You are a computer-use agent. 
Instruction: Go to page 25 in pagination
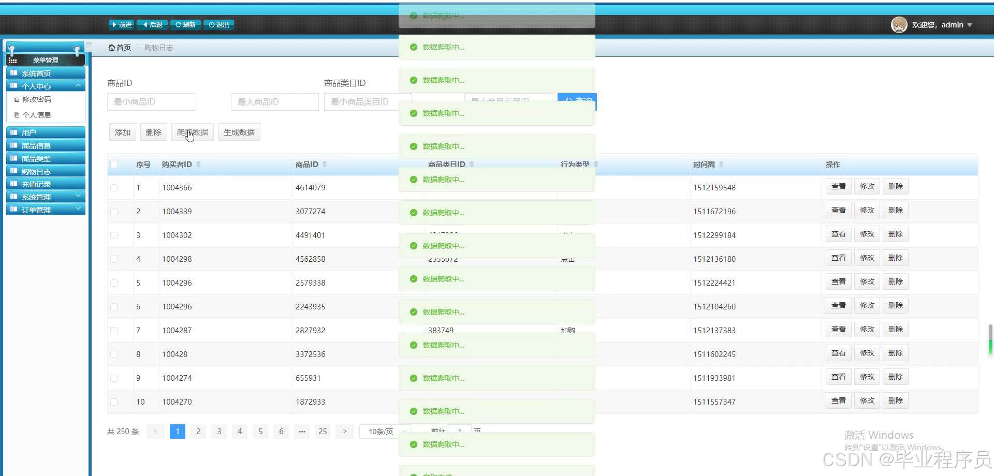(323, 432)
